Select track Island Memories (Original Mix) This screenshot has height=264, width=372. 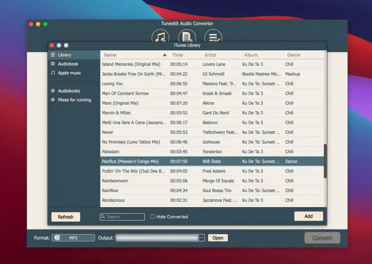tap(212, 64)
